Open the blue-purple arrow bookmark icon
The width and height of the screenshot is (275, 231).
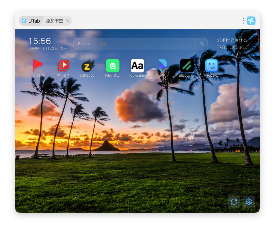point(162,66)
